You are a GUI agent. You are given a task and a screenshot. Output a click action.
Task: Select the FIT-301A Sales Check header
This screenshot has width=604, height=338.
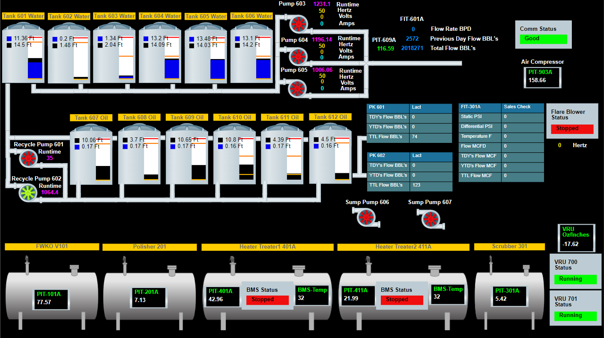pos(501,107)
